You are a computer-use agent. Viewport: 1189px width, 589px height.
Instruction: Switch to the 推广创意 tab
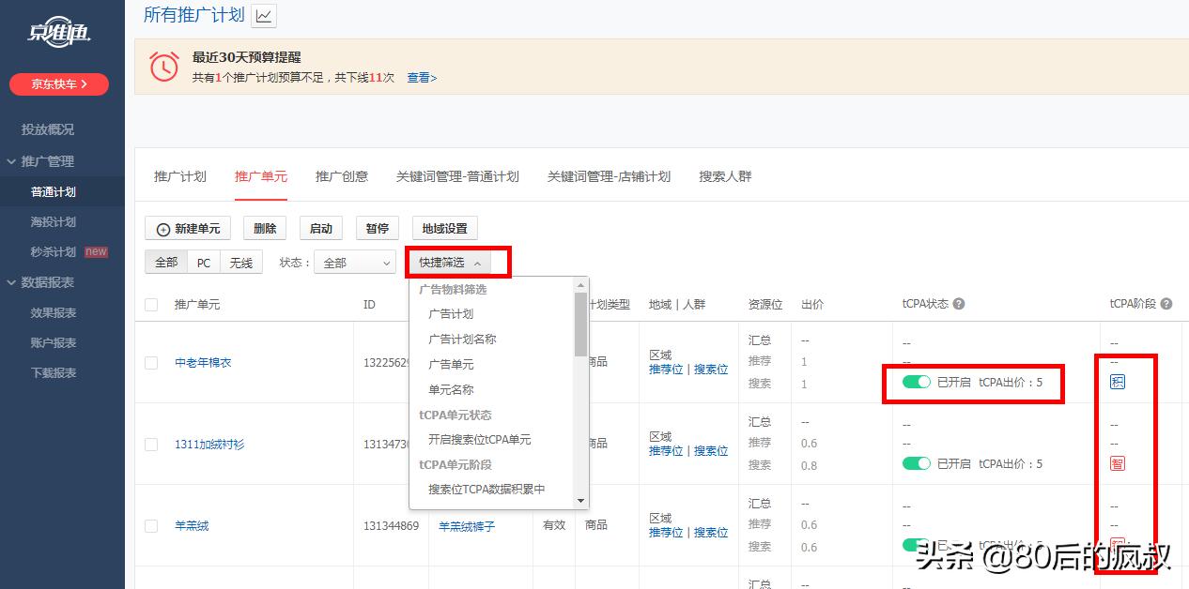342,176
